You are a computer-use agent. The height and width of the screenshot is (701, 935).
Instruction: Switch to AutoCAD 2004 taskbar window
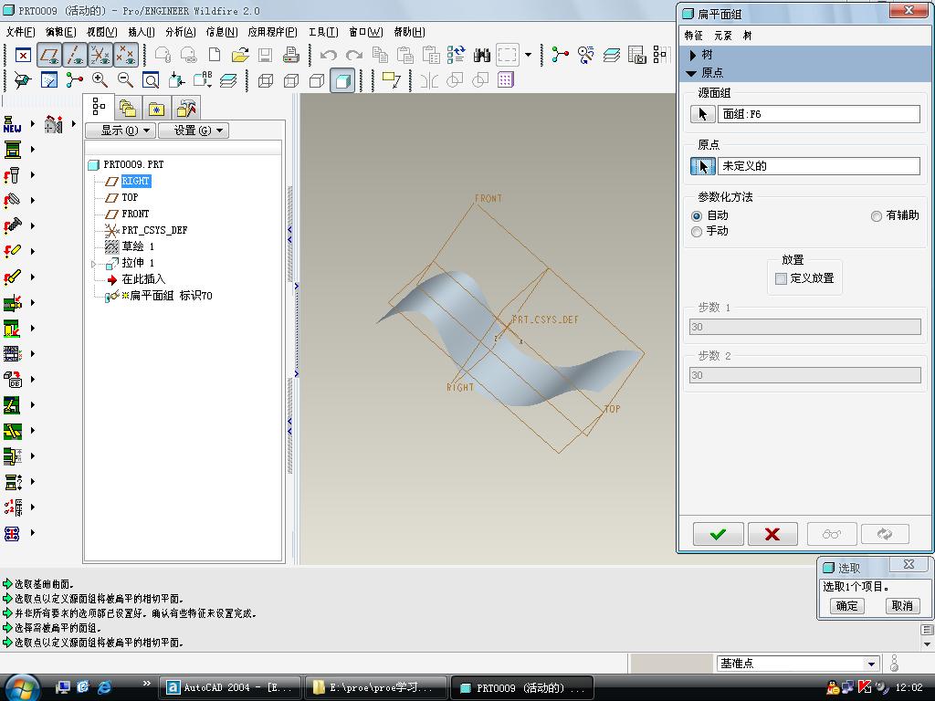[230, 688]
